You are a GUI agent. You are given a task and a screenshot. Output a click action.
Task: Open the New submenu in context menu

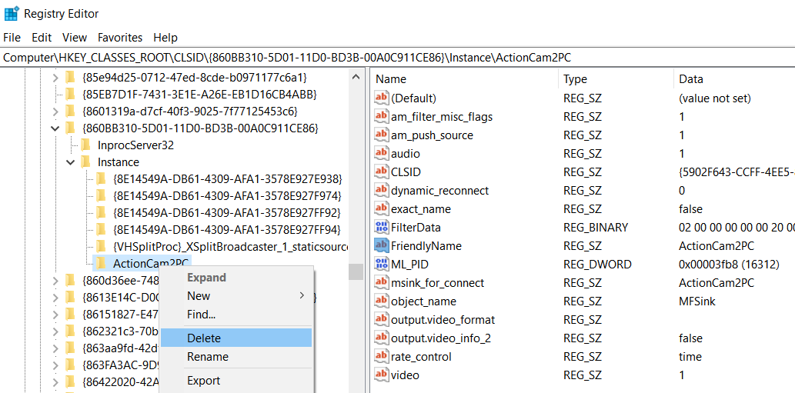coord(235,296)
